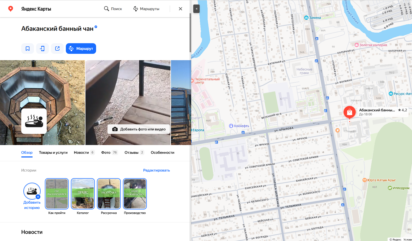Image resolution: width=412 pixels, height=241 pixels.
Task: Click the orange marker below the red pin
Action: [x=337, y=130]
